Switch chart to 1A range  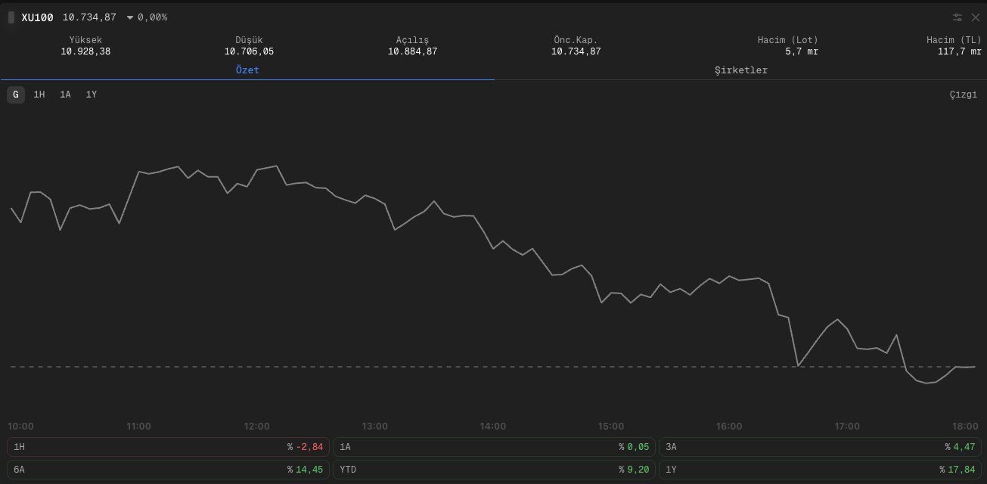point(66,95)
